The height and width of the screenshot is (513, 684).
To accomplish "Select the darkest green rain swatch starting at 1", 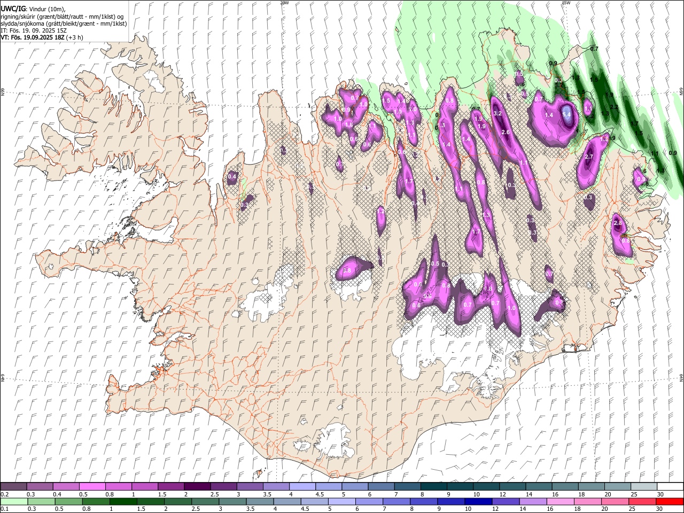I will click(x=123, y=501).
